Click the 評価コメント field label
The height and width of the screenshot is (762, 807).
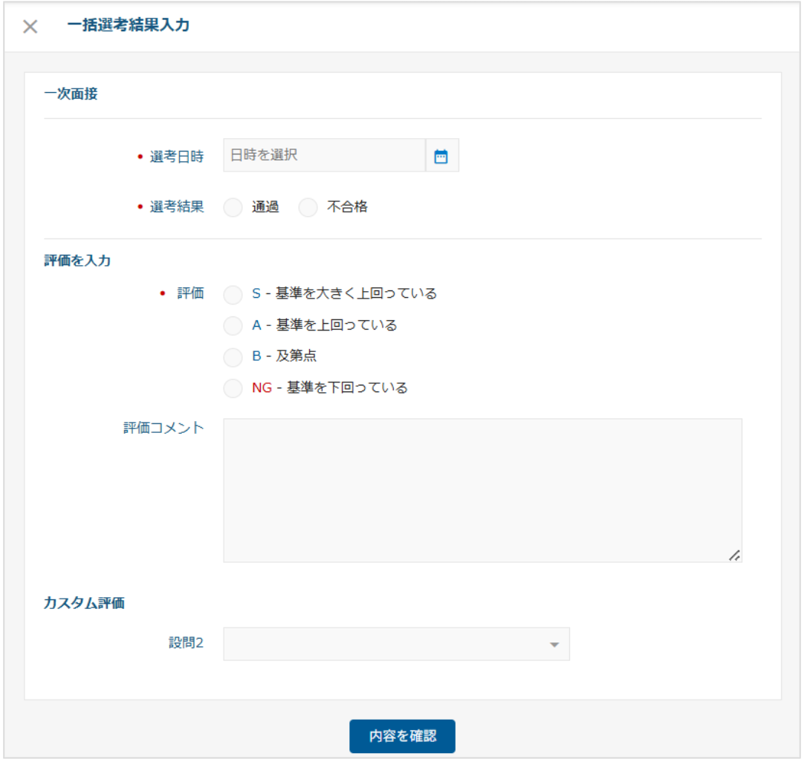[x=163, y=428]
